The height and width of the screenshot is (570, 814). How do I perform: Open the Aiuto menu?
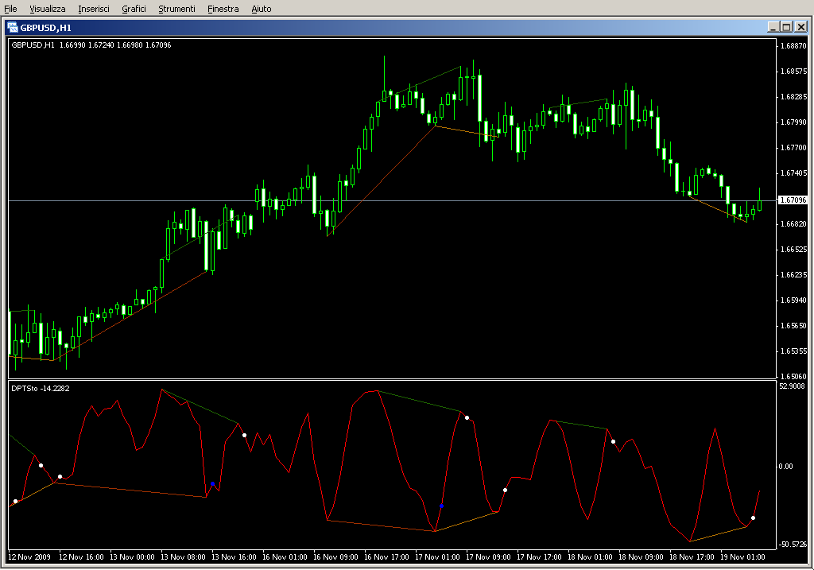[262, 9]
